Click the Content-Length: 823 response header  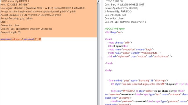[x=115, y=15]
